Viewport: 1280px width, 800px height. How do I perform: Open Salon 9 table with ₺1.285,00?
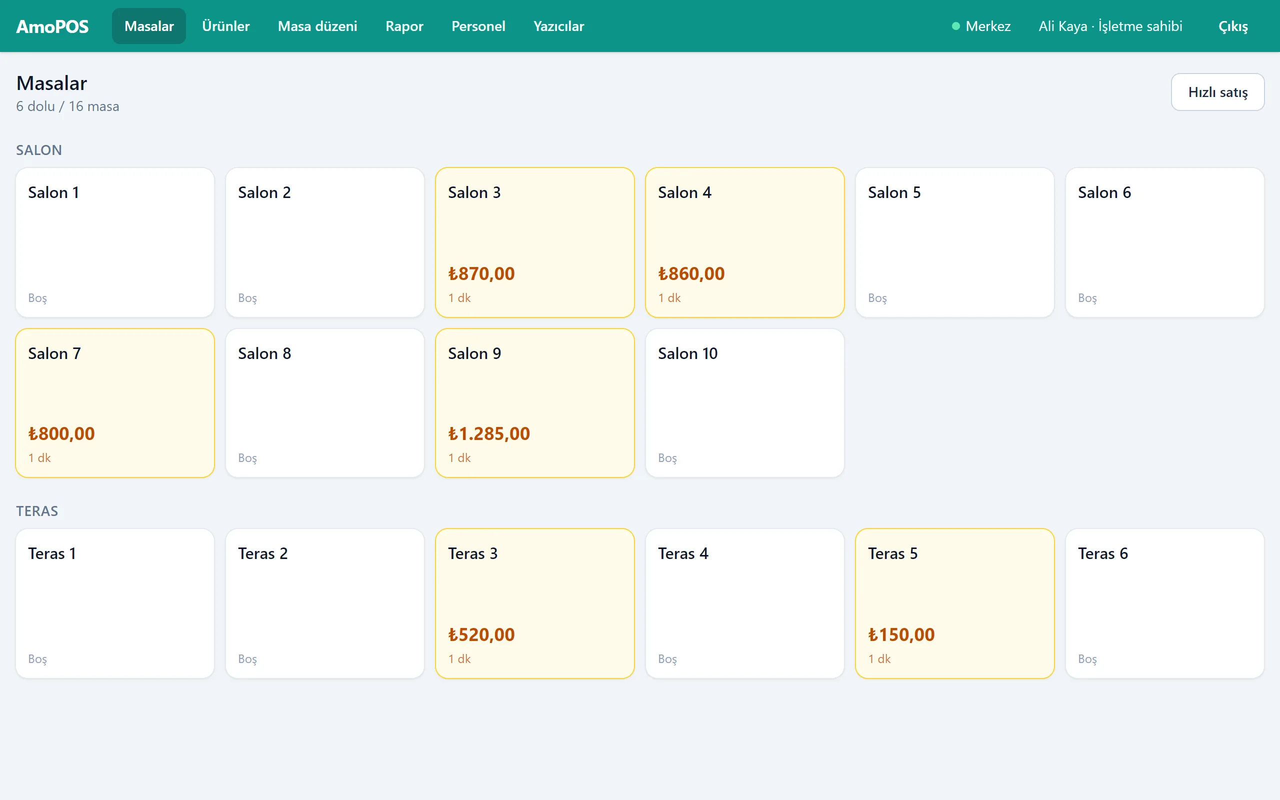coord(534,403)
